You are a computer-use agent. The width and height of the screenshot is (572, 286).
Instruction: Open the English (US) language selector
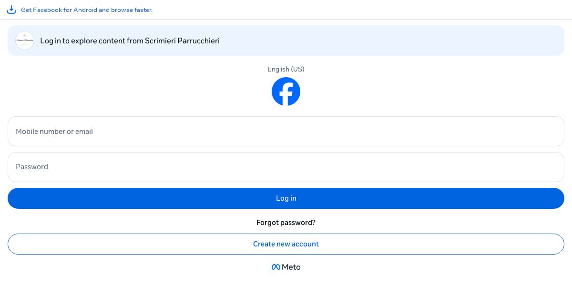286,69
